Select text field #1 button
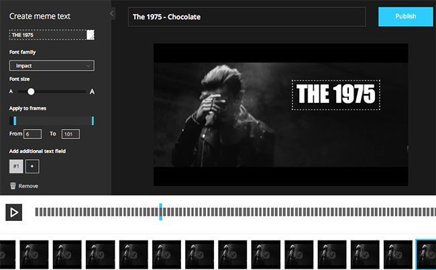The height and width of the screenshot is (270, 436). (16, 167)
